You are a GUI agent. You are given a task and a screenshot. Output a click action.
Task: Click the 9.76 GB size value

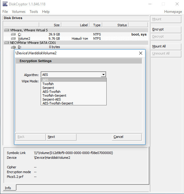54,39
